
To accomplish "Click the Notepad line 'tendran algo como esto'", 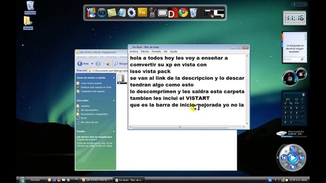I will (x=162, y=85).
